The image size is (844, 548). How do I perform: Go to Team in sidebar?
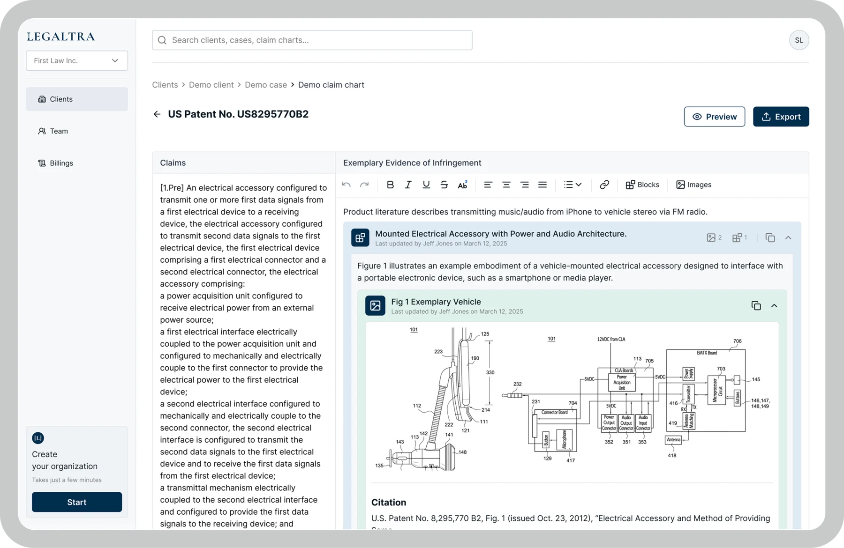click(77, 131)
